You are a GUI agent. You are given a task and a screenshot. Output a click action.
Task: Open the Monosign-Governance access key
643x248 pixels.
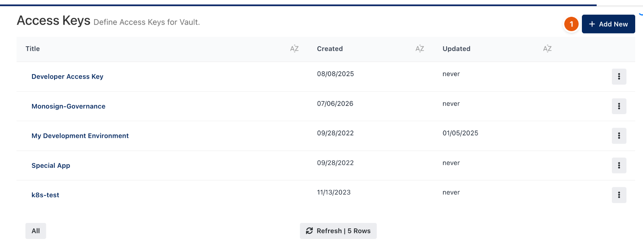pos(68,106)
